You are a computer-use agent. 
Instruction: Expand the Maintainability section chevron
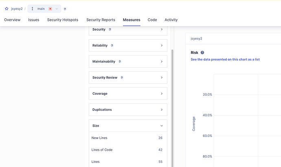(x=162, y=62)
